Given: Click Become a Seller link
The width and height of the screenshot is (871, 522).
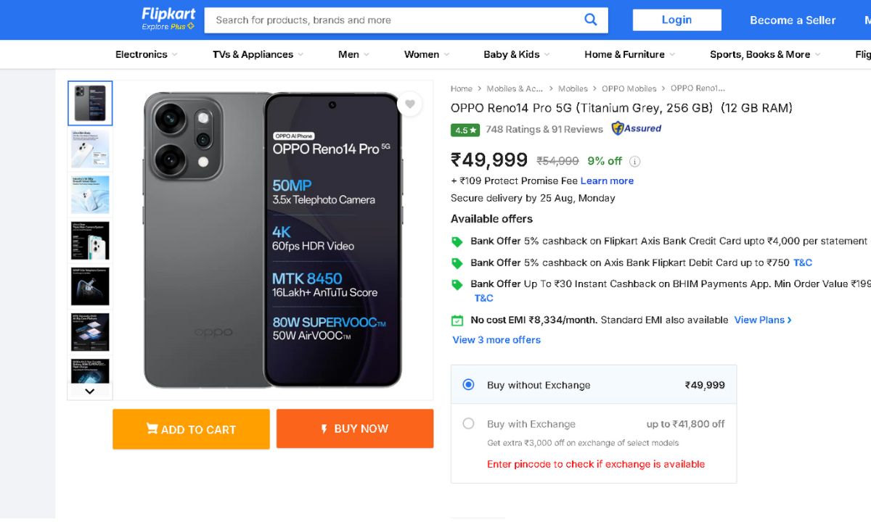Looking at the screenshot, I should point(793,20).
